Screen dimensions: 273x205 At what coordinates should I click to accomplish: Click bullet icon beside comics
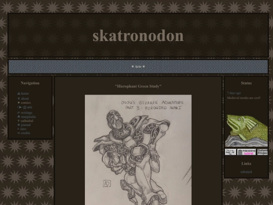(19, 103)
